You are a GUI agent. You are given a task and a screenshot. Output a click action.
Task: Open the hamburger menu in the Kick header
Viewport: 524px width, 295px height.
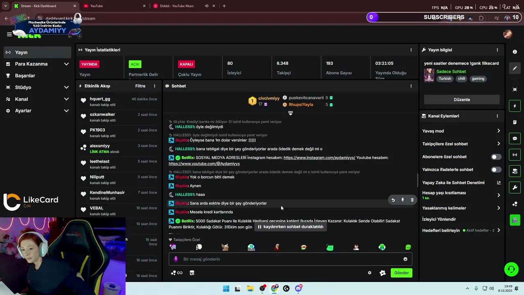[9, 34]
